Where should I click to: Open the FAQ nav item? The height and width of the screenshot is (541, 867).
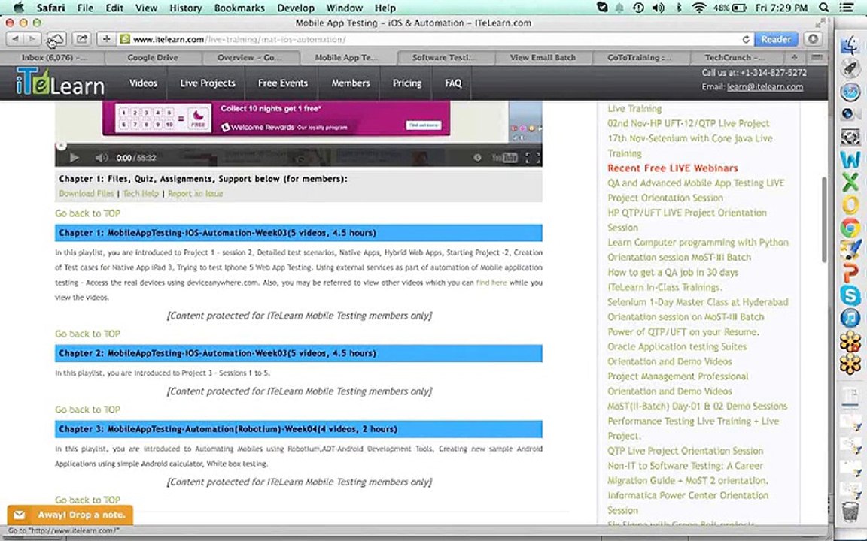click(x=453, y=83)
